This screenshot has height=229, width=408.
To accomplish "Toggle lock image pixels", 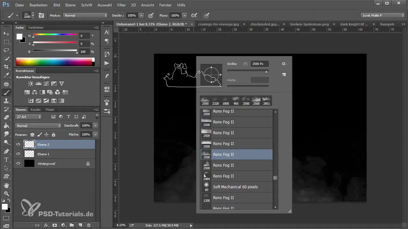I will [40, 135].
